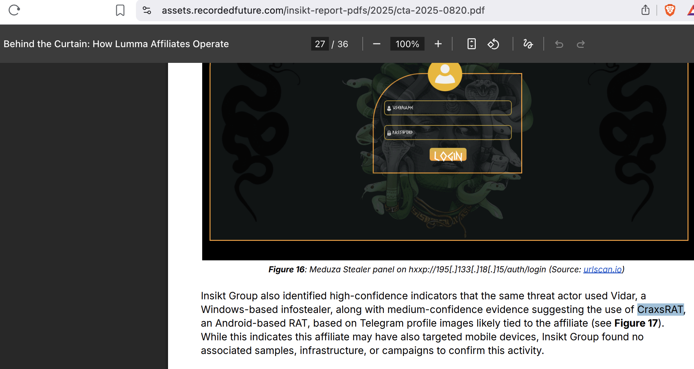
Task: Zoom in with the plus button
Action: point(438,44)
